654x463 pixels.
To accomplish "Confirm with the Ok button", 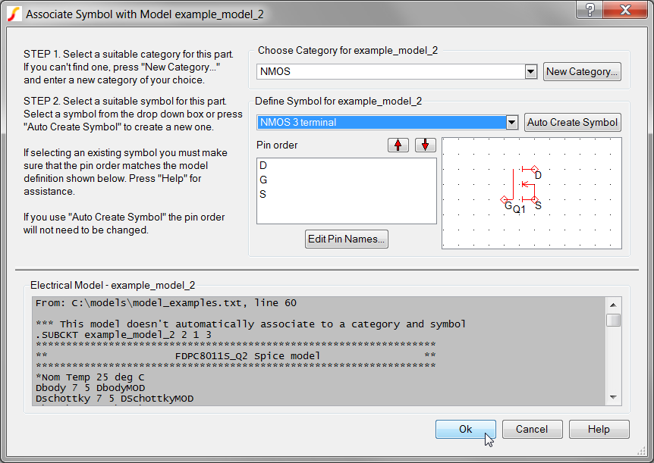I will pos(465,429).
